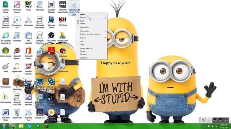Choose Rename in the context menu

tap(91, 54)
